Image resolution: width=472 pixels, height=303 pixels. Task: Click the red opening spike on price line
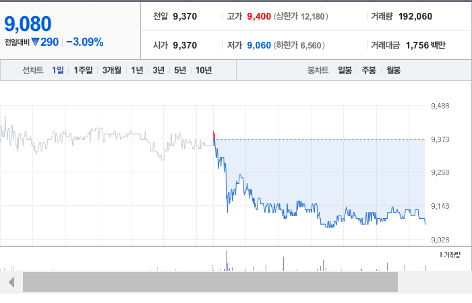point(214,135)
